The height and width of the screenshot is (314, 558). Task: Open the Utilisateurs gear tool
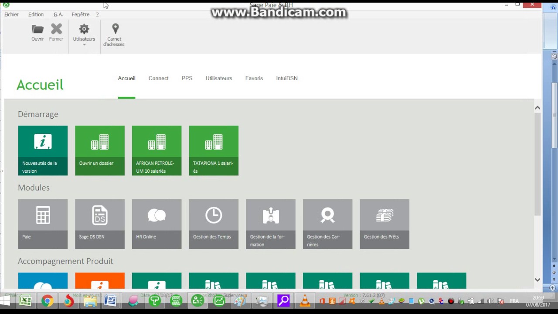click(84, 29)
